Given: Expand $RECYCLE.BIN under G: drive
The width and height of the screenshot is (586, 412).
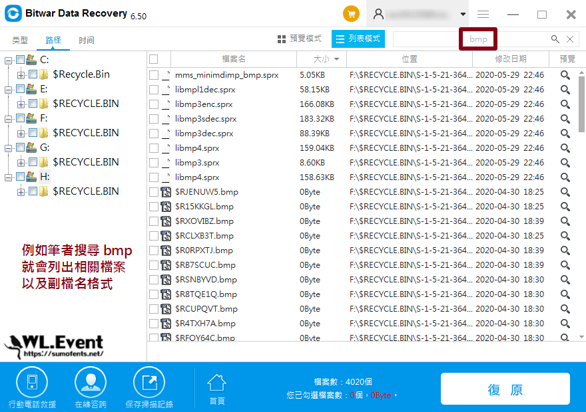Looking at the screenshot, I should click(21, 163).
